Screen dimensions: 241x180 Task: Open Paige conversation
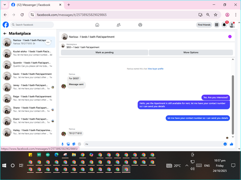[28, 98]
